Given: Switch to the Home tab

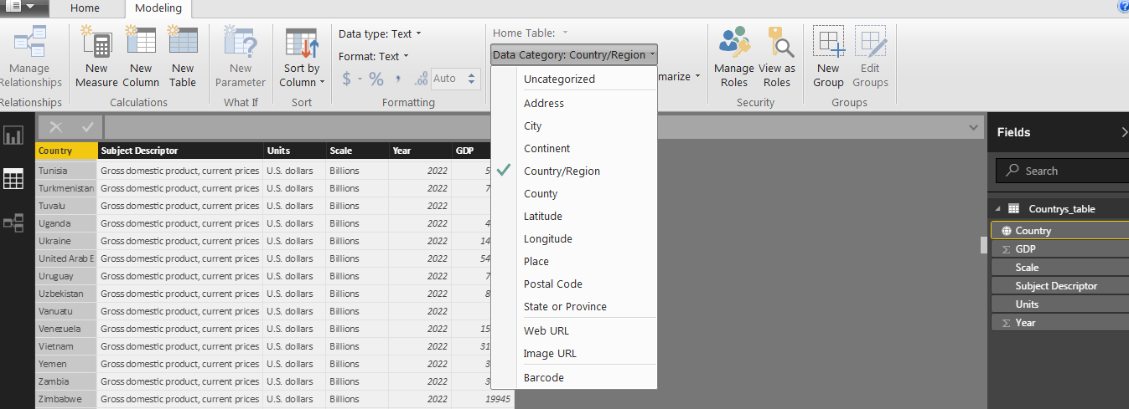Looking at the screenshot, I should coord(85,8).
